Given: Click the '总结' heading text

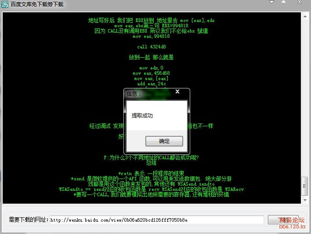Looking at the screenshot, I should [152, 163].
